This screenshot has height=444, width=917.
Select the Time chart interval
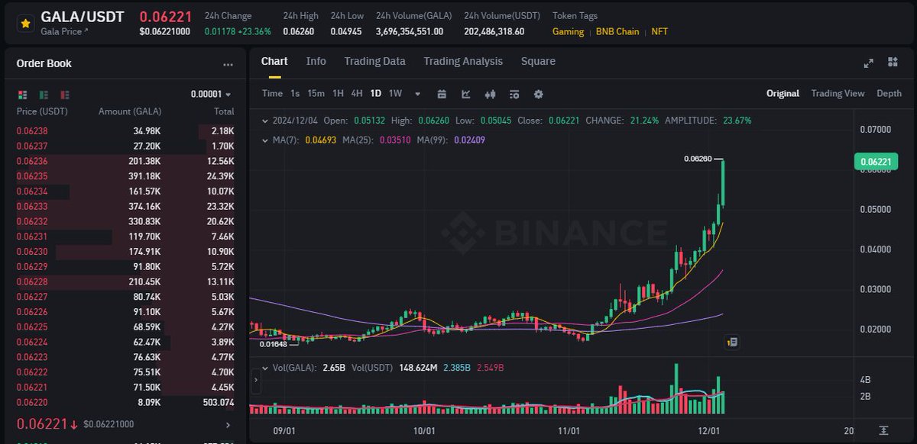click(272, 94)
